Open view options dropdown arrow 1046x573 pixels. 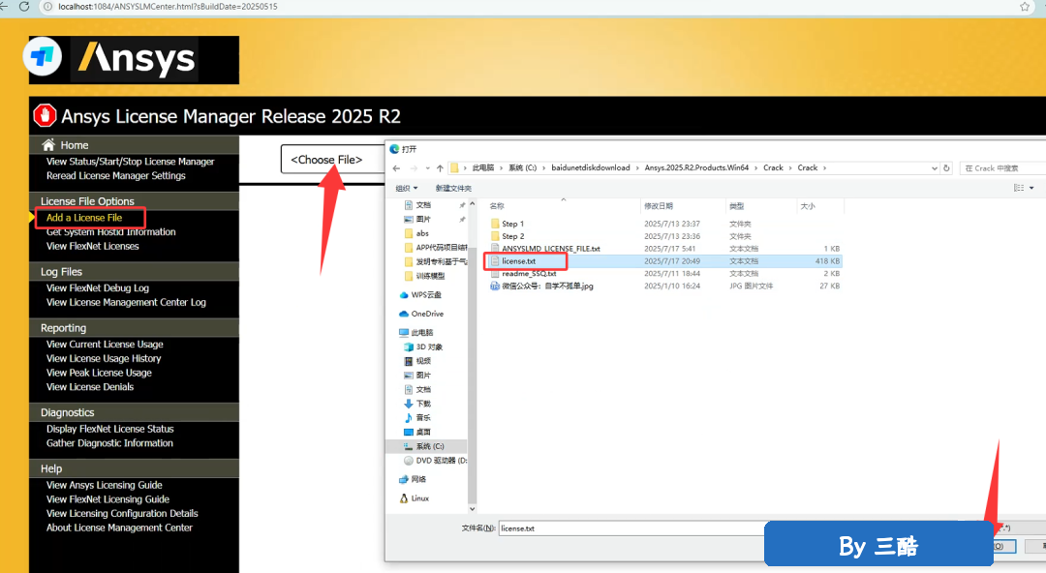1031,188
